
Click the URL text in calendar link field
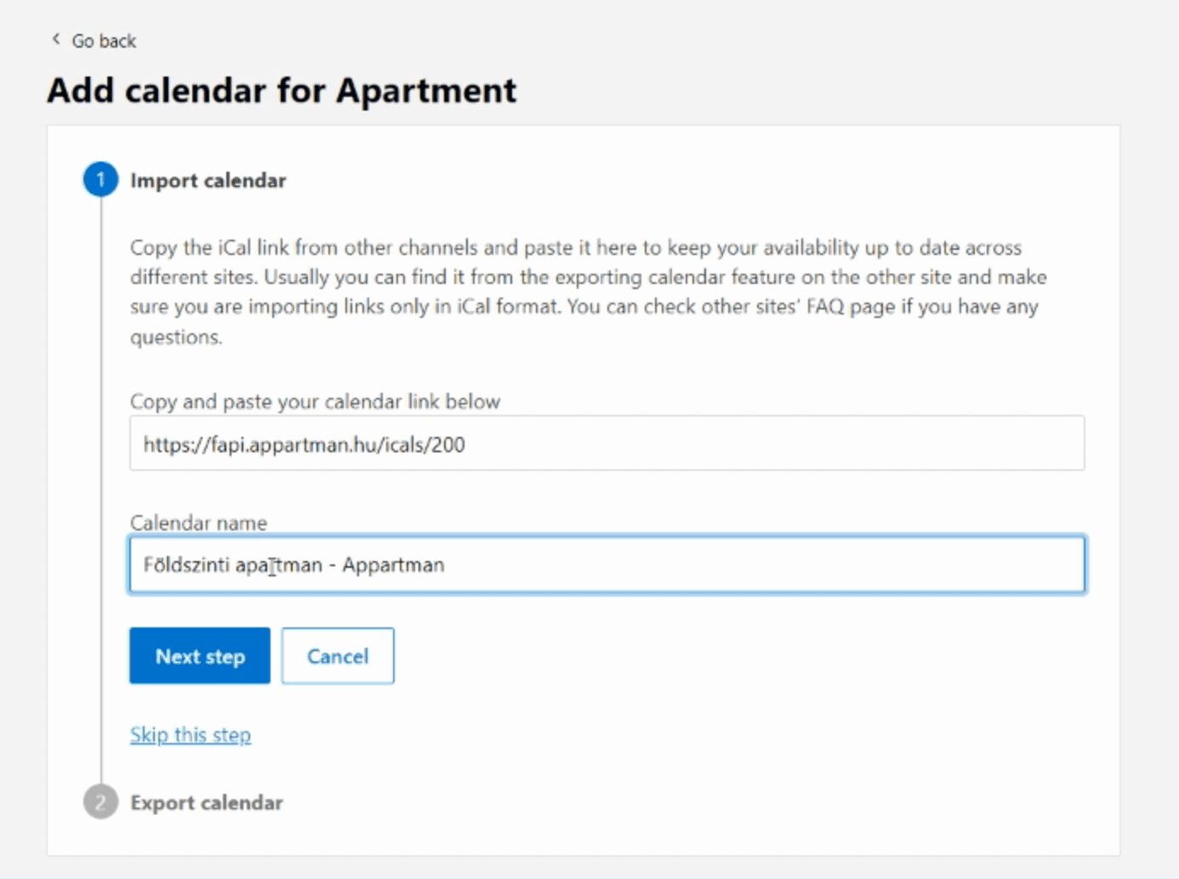pyautogui.click(x=304, y=445)
